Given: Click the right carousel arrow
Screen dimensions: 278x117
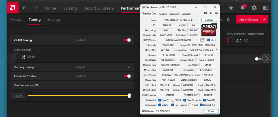Looking at the screenshot, I should [267, 58].
